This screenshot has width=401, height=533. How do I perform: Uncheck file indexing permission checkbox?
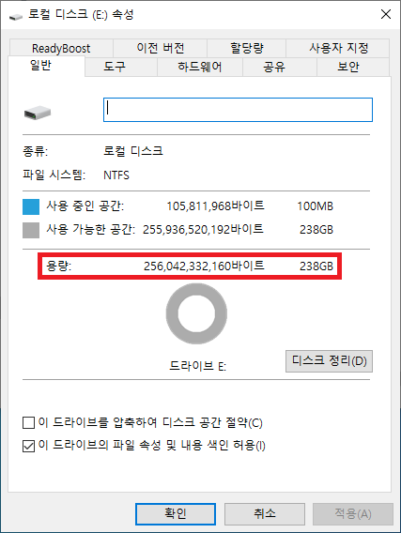28,446
